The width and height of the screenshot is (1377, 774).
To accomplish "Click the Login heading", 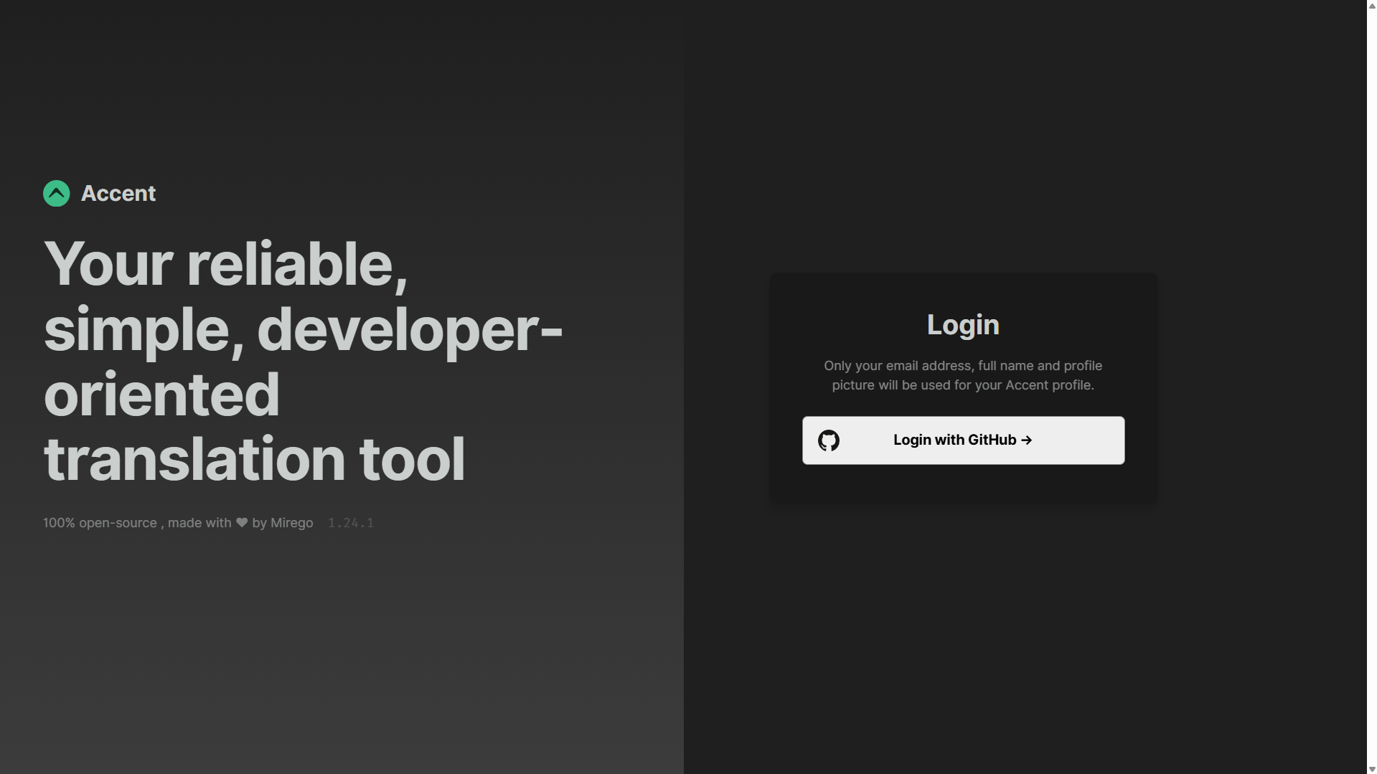I will click(963, 325).
